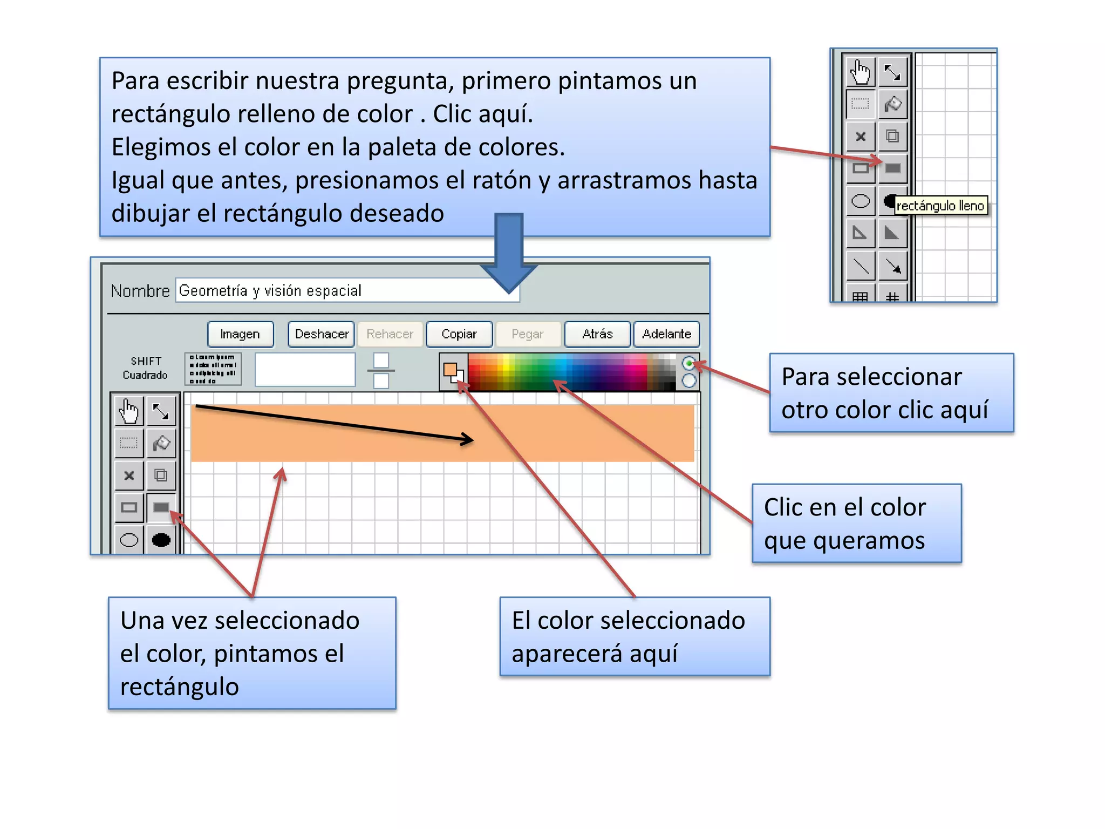Choose the arrow line tool in top-right toolbar
This screenshot has height=829, width=1105.
click(892, 266)
